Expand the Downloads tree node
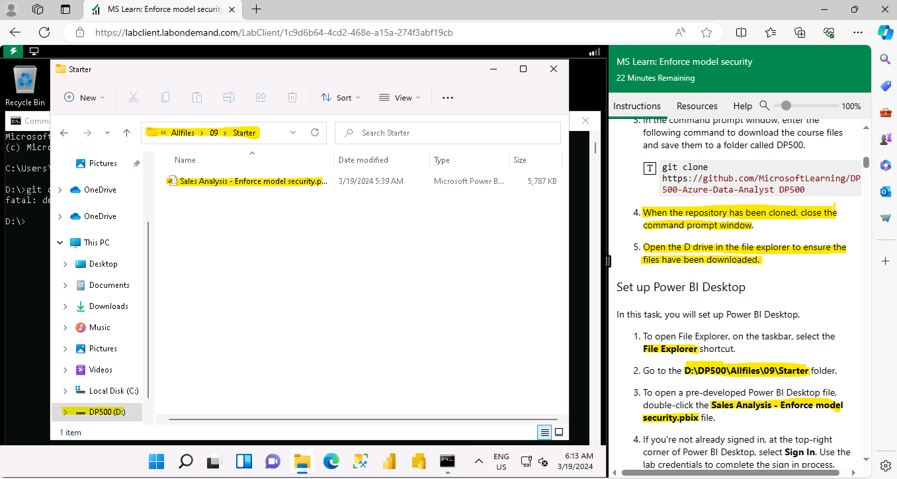The height and width of the screenshot is (479, 897). tap(65, 306)
